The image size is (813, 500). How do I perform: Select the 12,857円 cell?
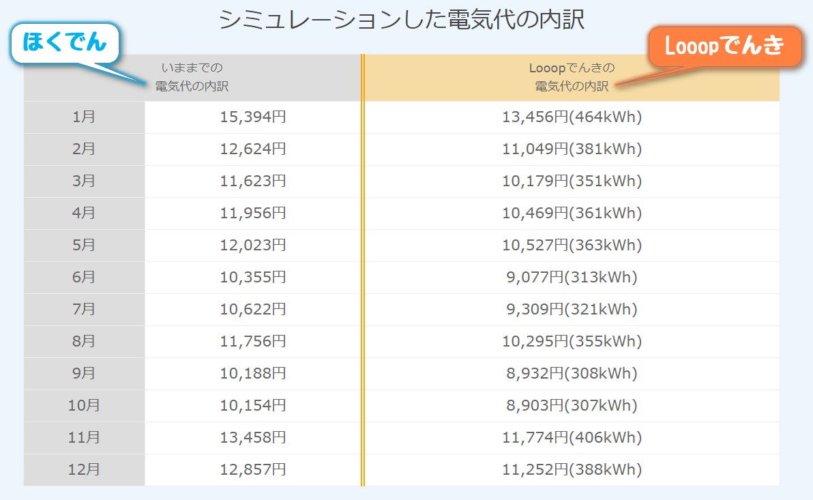point(252,470)
